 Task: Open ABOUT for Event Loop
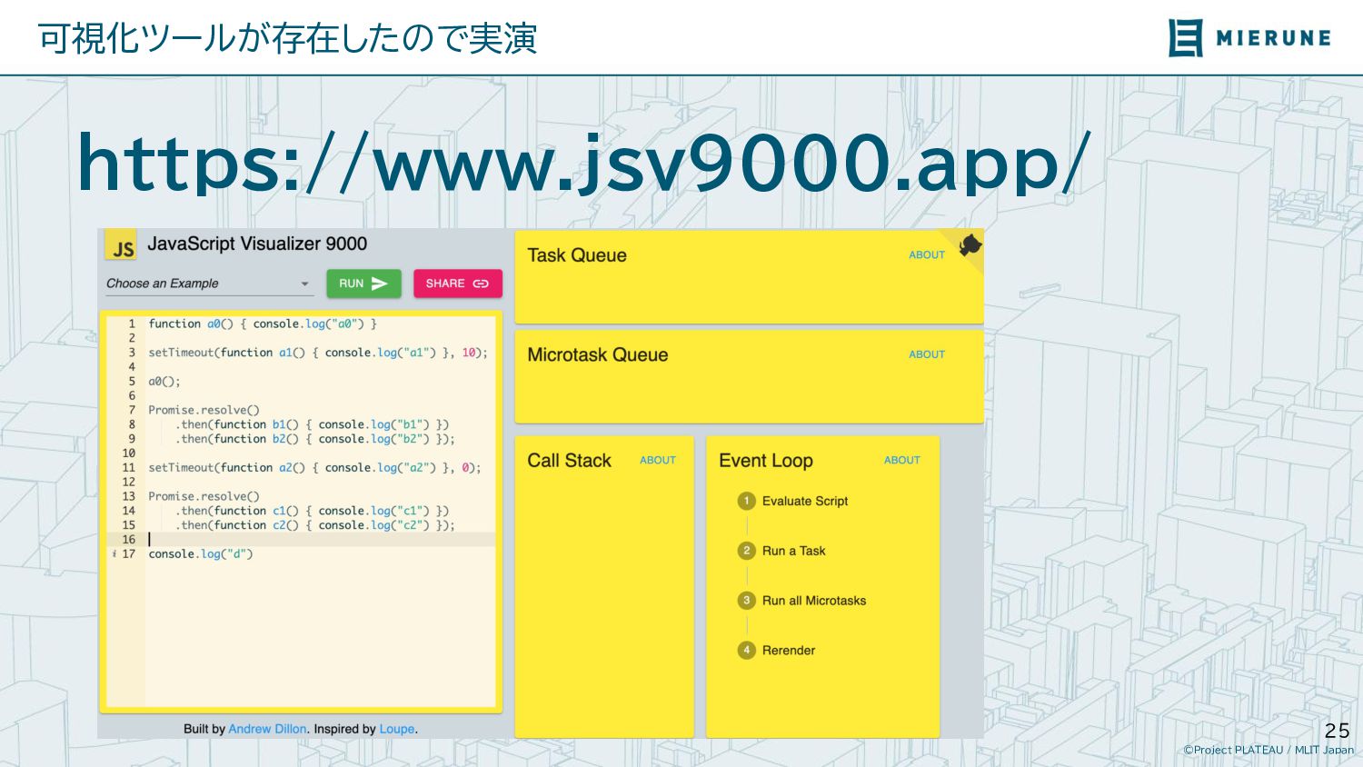click(902, 461)
